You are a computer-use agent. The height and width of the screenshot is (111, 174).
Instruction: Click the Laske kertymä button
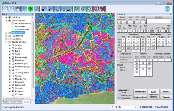tap(140, 97)
